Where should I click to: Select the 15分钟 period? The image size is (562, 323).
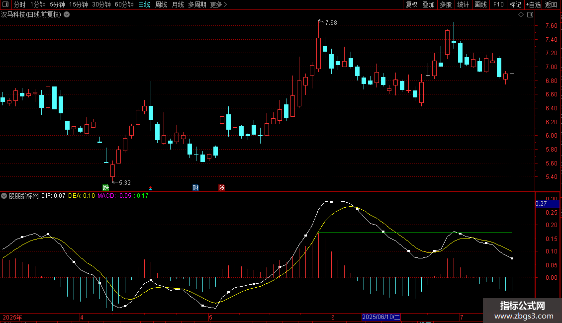(x=79, y=4)
